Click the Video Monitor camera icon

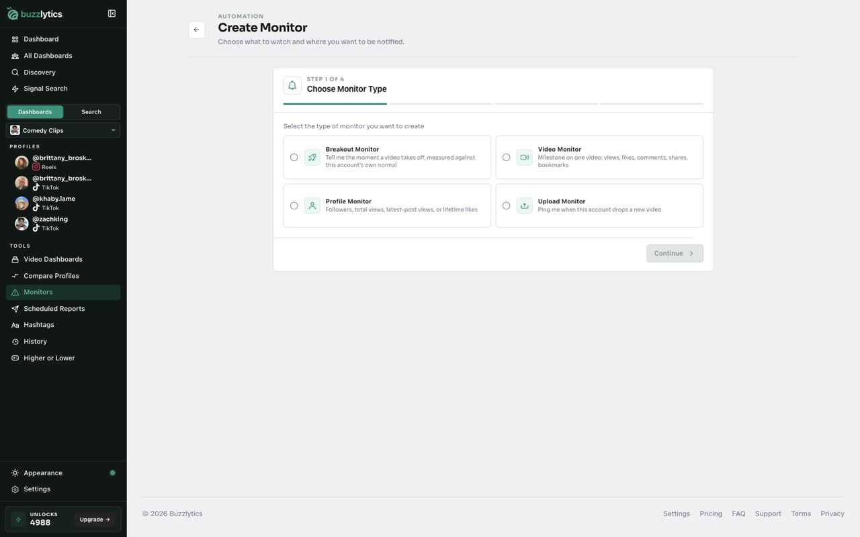click(x=525, y=158)
